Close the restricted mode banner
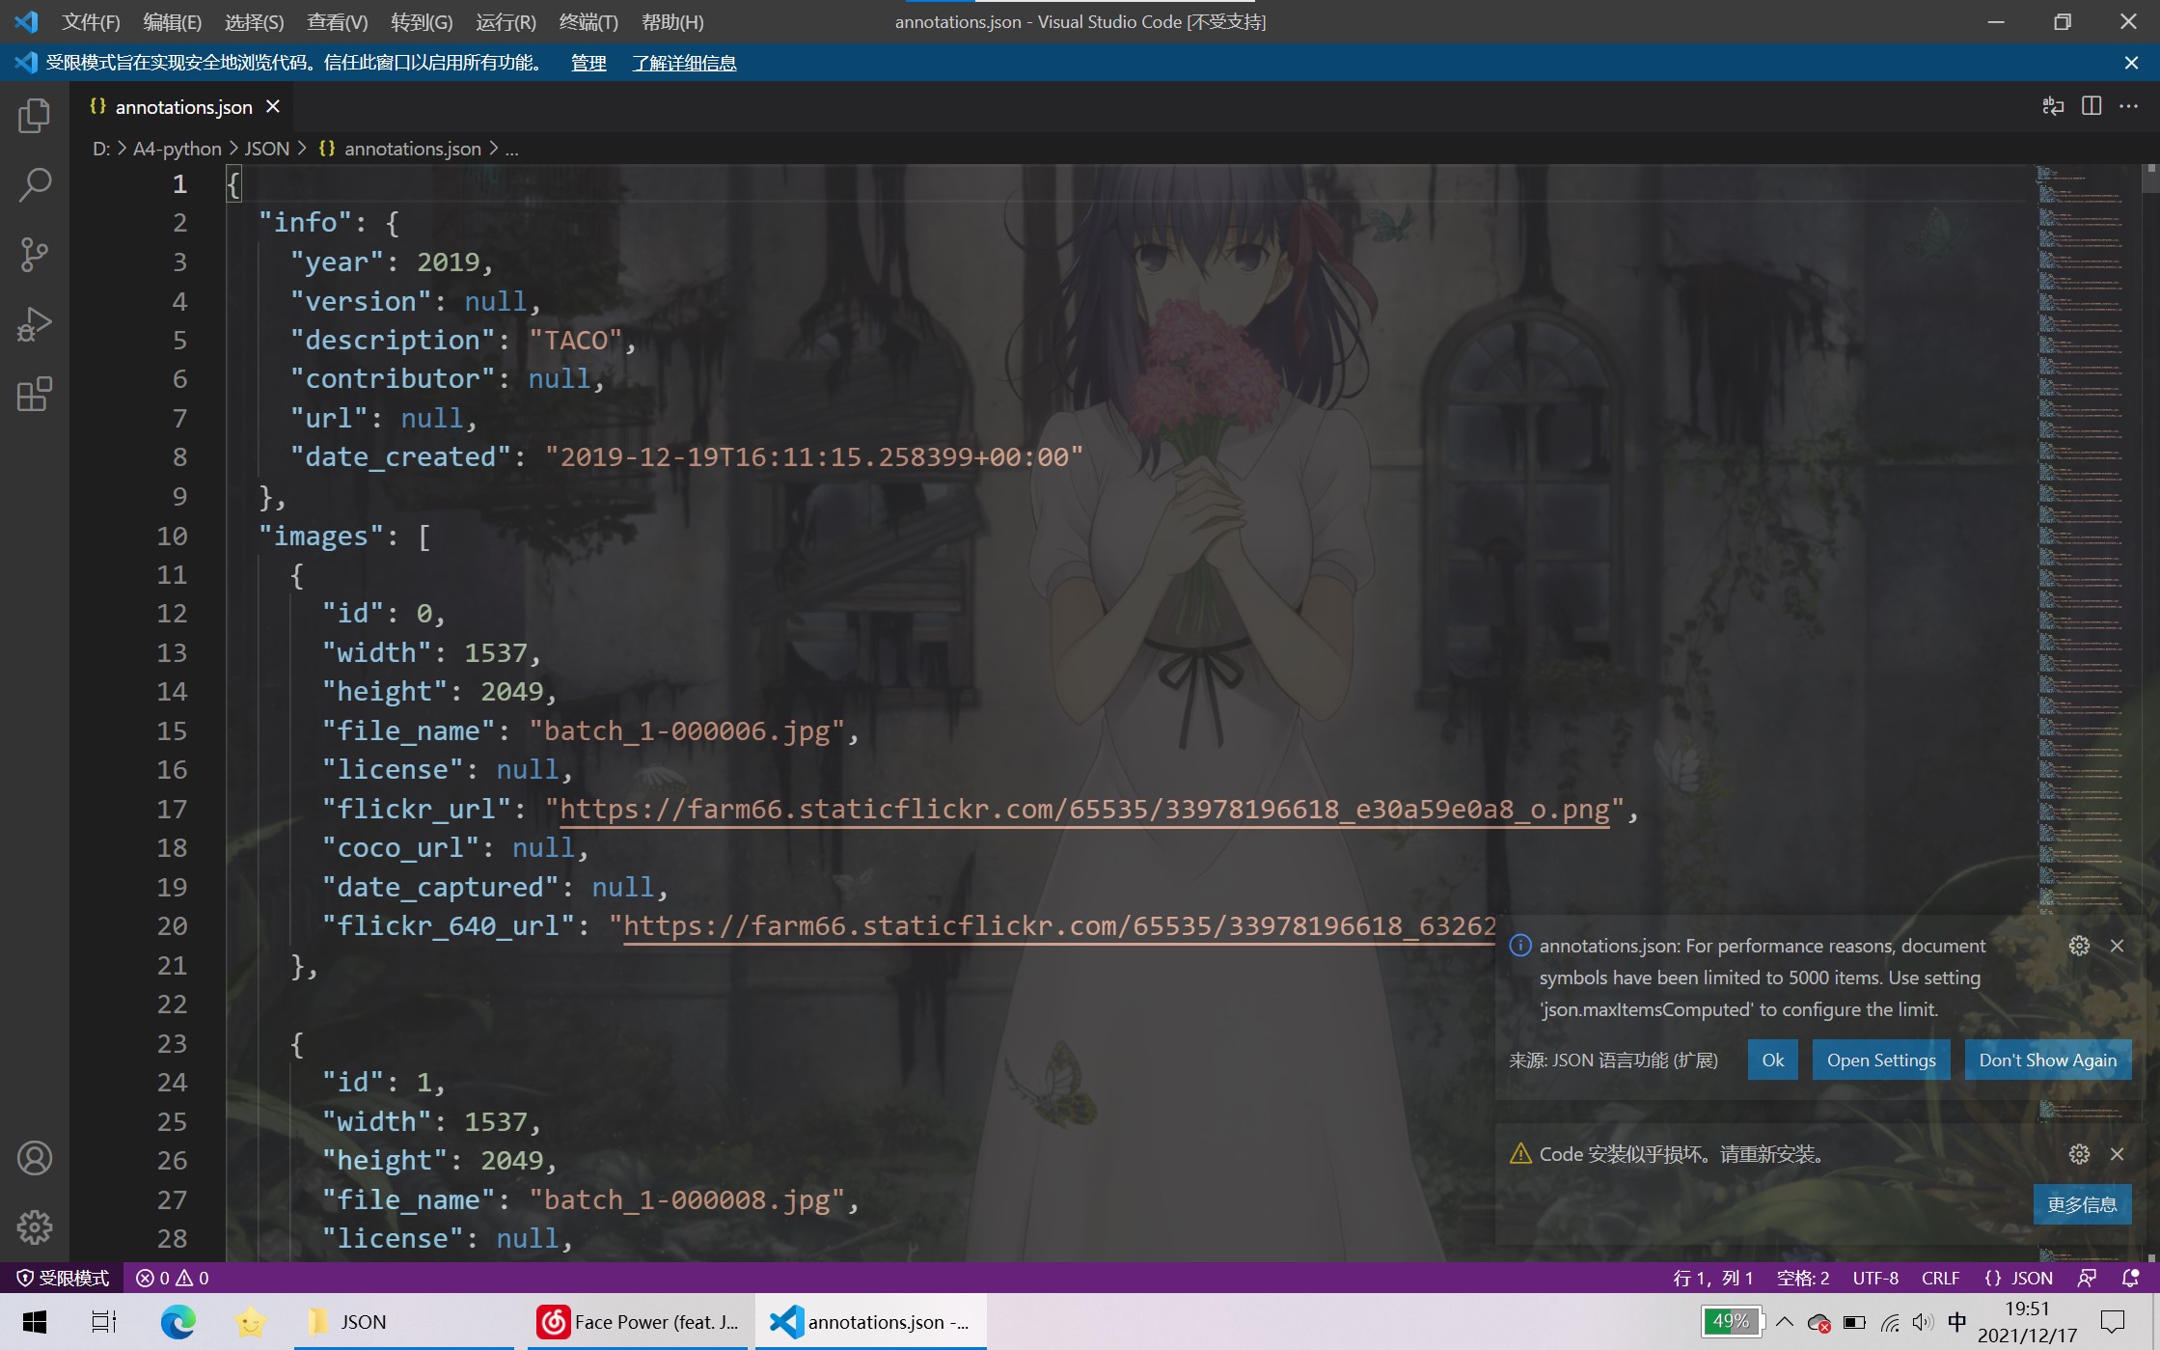Viewport: 2160px width, 1350px height. tap(2131, 63)
